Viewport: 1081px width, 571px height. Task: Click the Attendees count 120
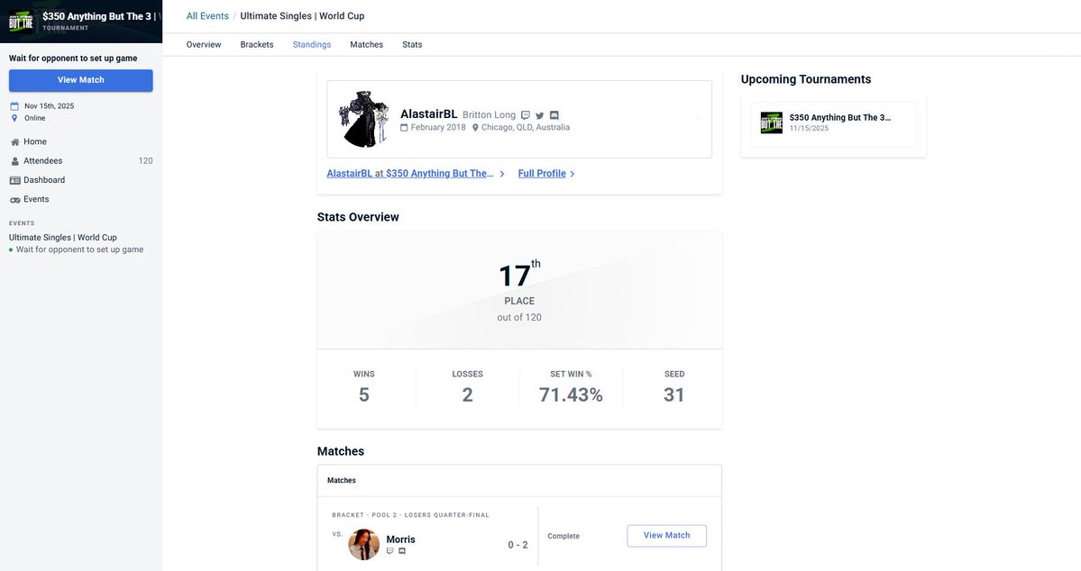(145, 161)
